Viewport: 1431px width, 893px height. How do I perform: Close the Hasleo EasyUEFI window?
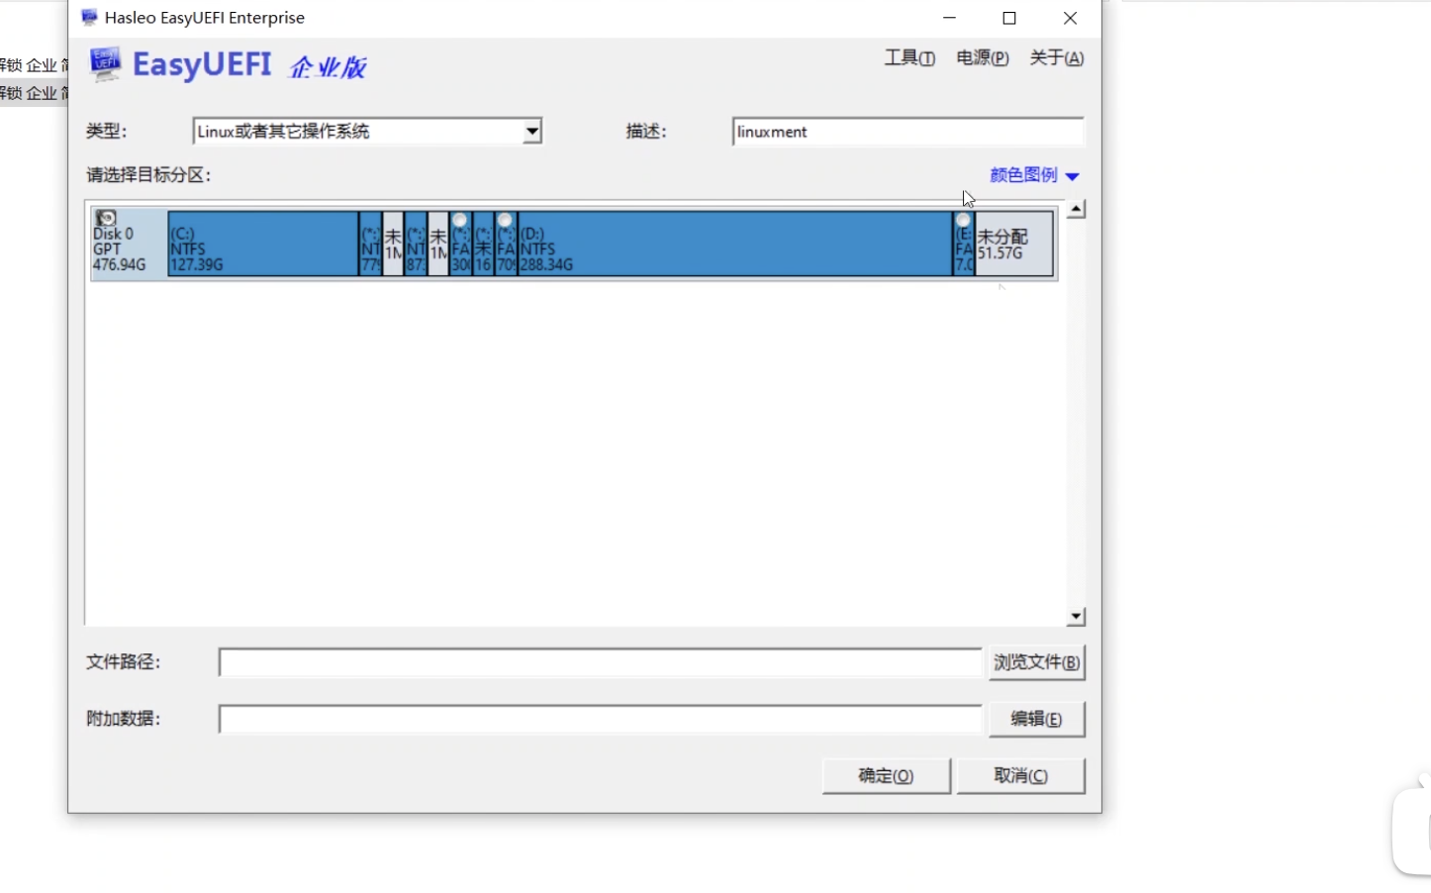pos(1070,18)
